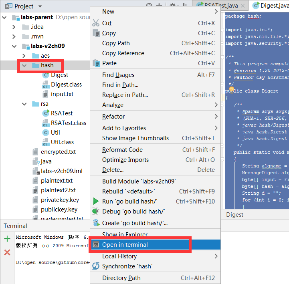Select Show in Explorer
The image size is (289, 284).
click(155, 234)
